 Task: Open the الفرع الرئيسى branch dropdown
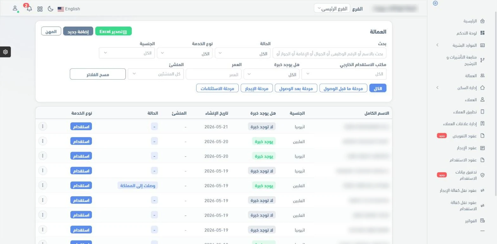click(x=332, y=9)
